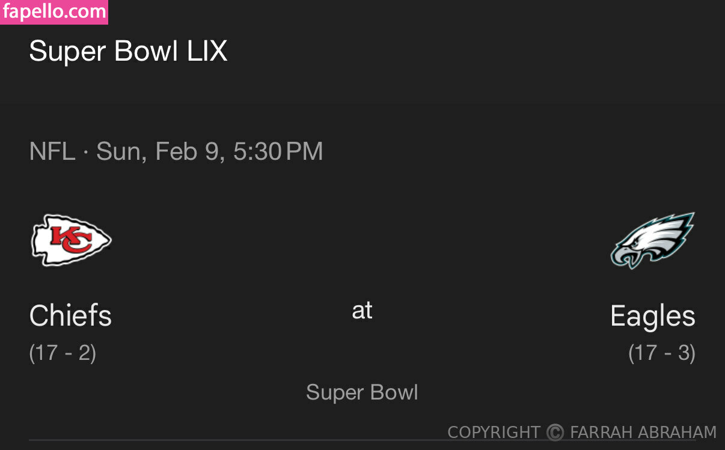Click the FARRAH ABRAHAM name text
The image size is (725, 450).
click(643, 432)
